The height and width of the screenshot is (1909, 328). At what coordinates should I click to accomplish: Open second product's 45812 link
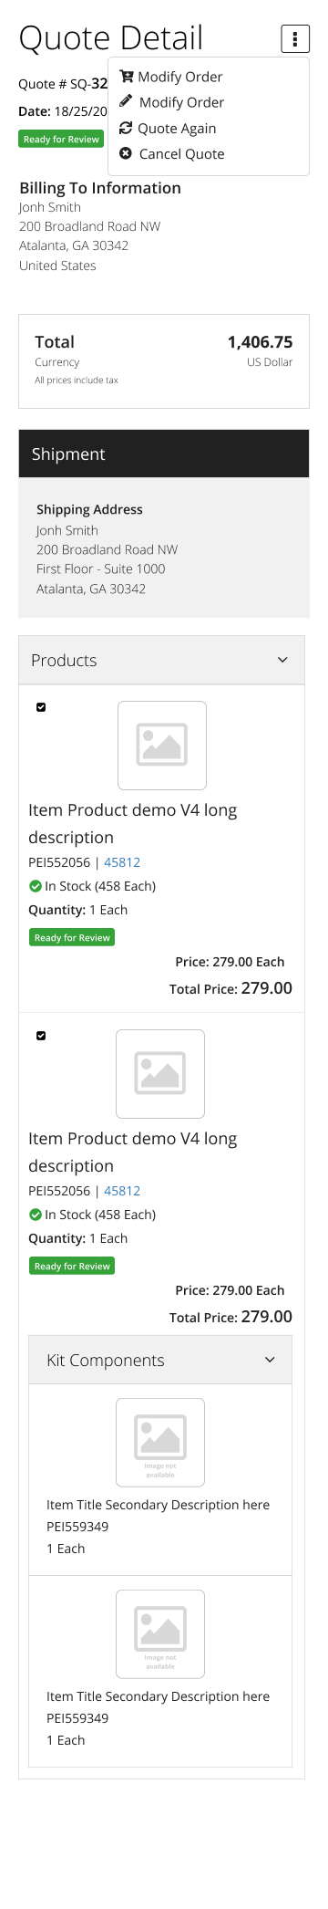122,1191
